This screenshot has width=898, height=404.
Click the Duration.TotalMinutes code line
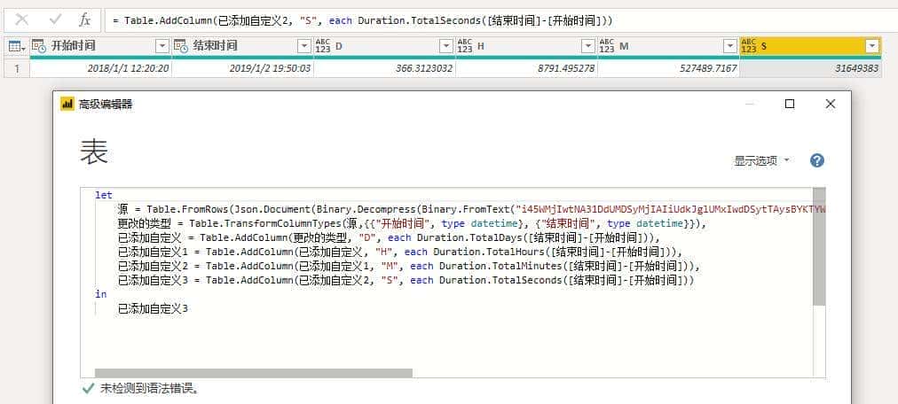(409, 267)
